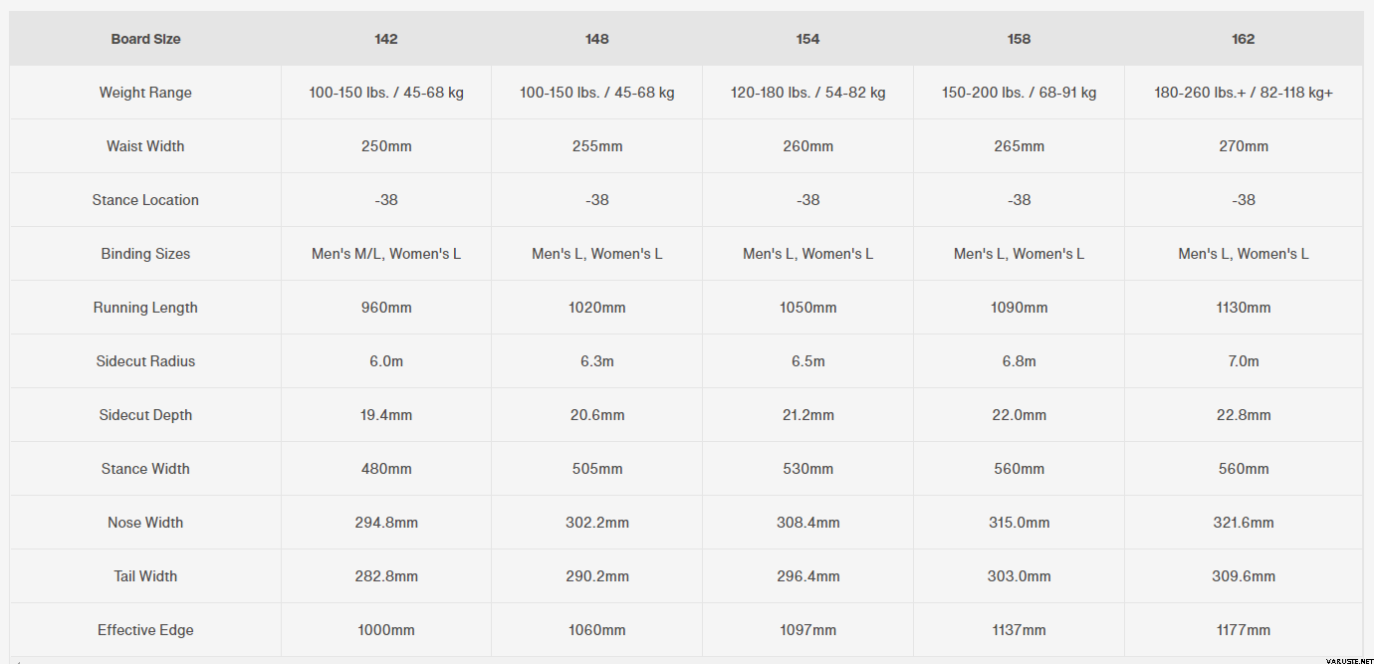Click the 270mm waist width value
1374x664 pixels.
click(1244, 146)
